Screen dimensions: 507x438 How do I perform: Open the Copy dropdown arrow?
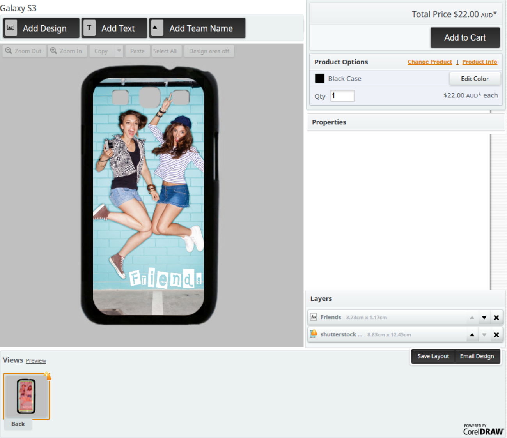[x=119, y=51]
